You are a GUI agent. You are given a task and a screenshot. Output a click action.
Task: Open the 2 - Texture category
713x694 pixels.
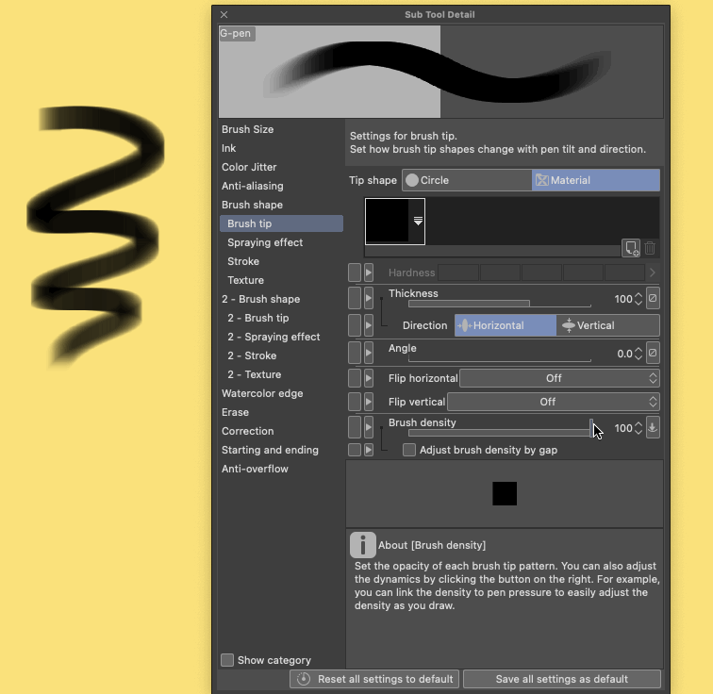[280, 374]
